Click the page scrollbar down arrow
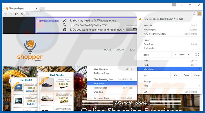 tap(201, 109)
